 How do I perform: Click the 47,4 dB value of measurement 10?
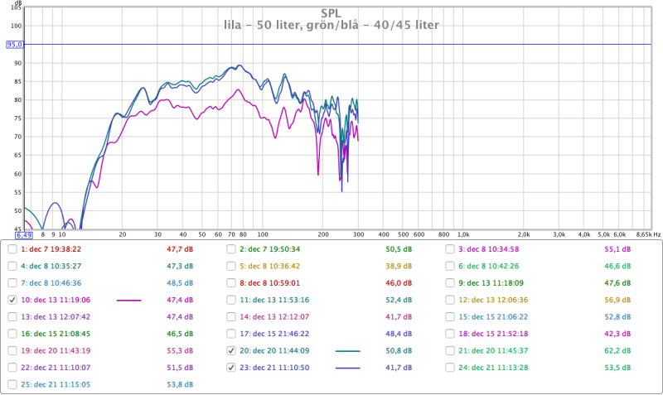click(180, 300)
